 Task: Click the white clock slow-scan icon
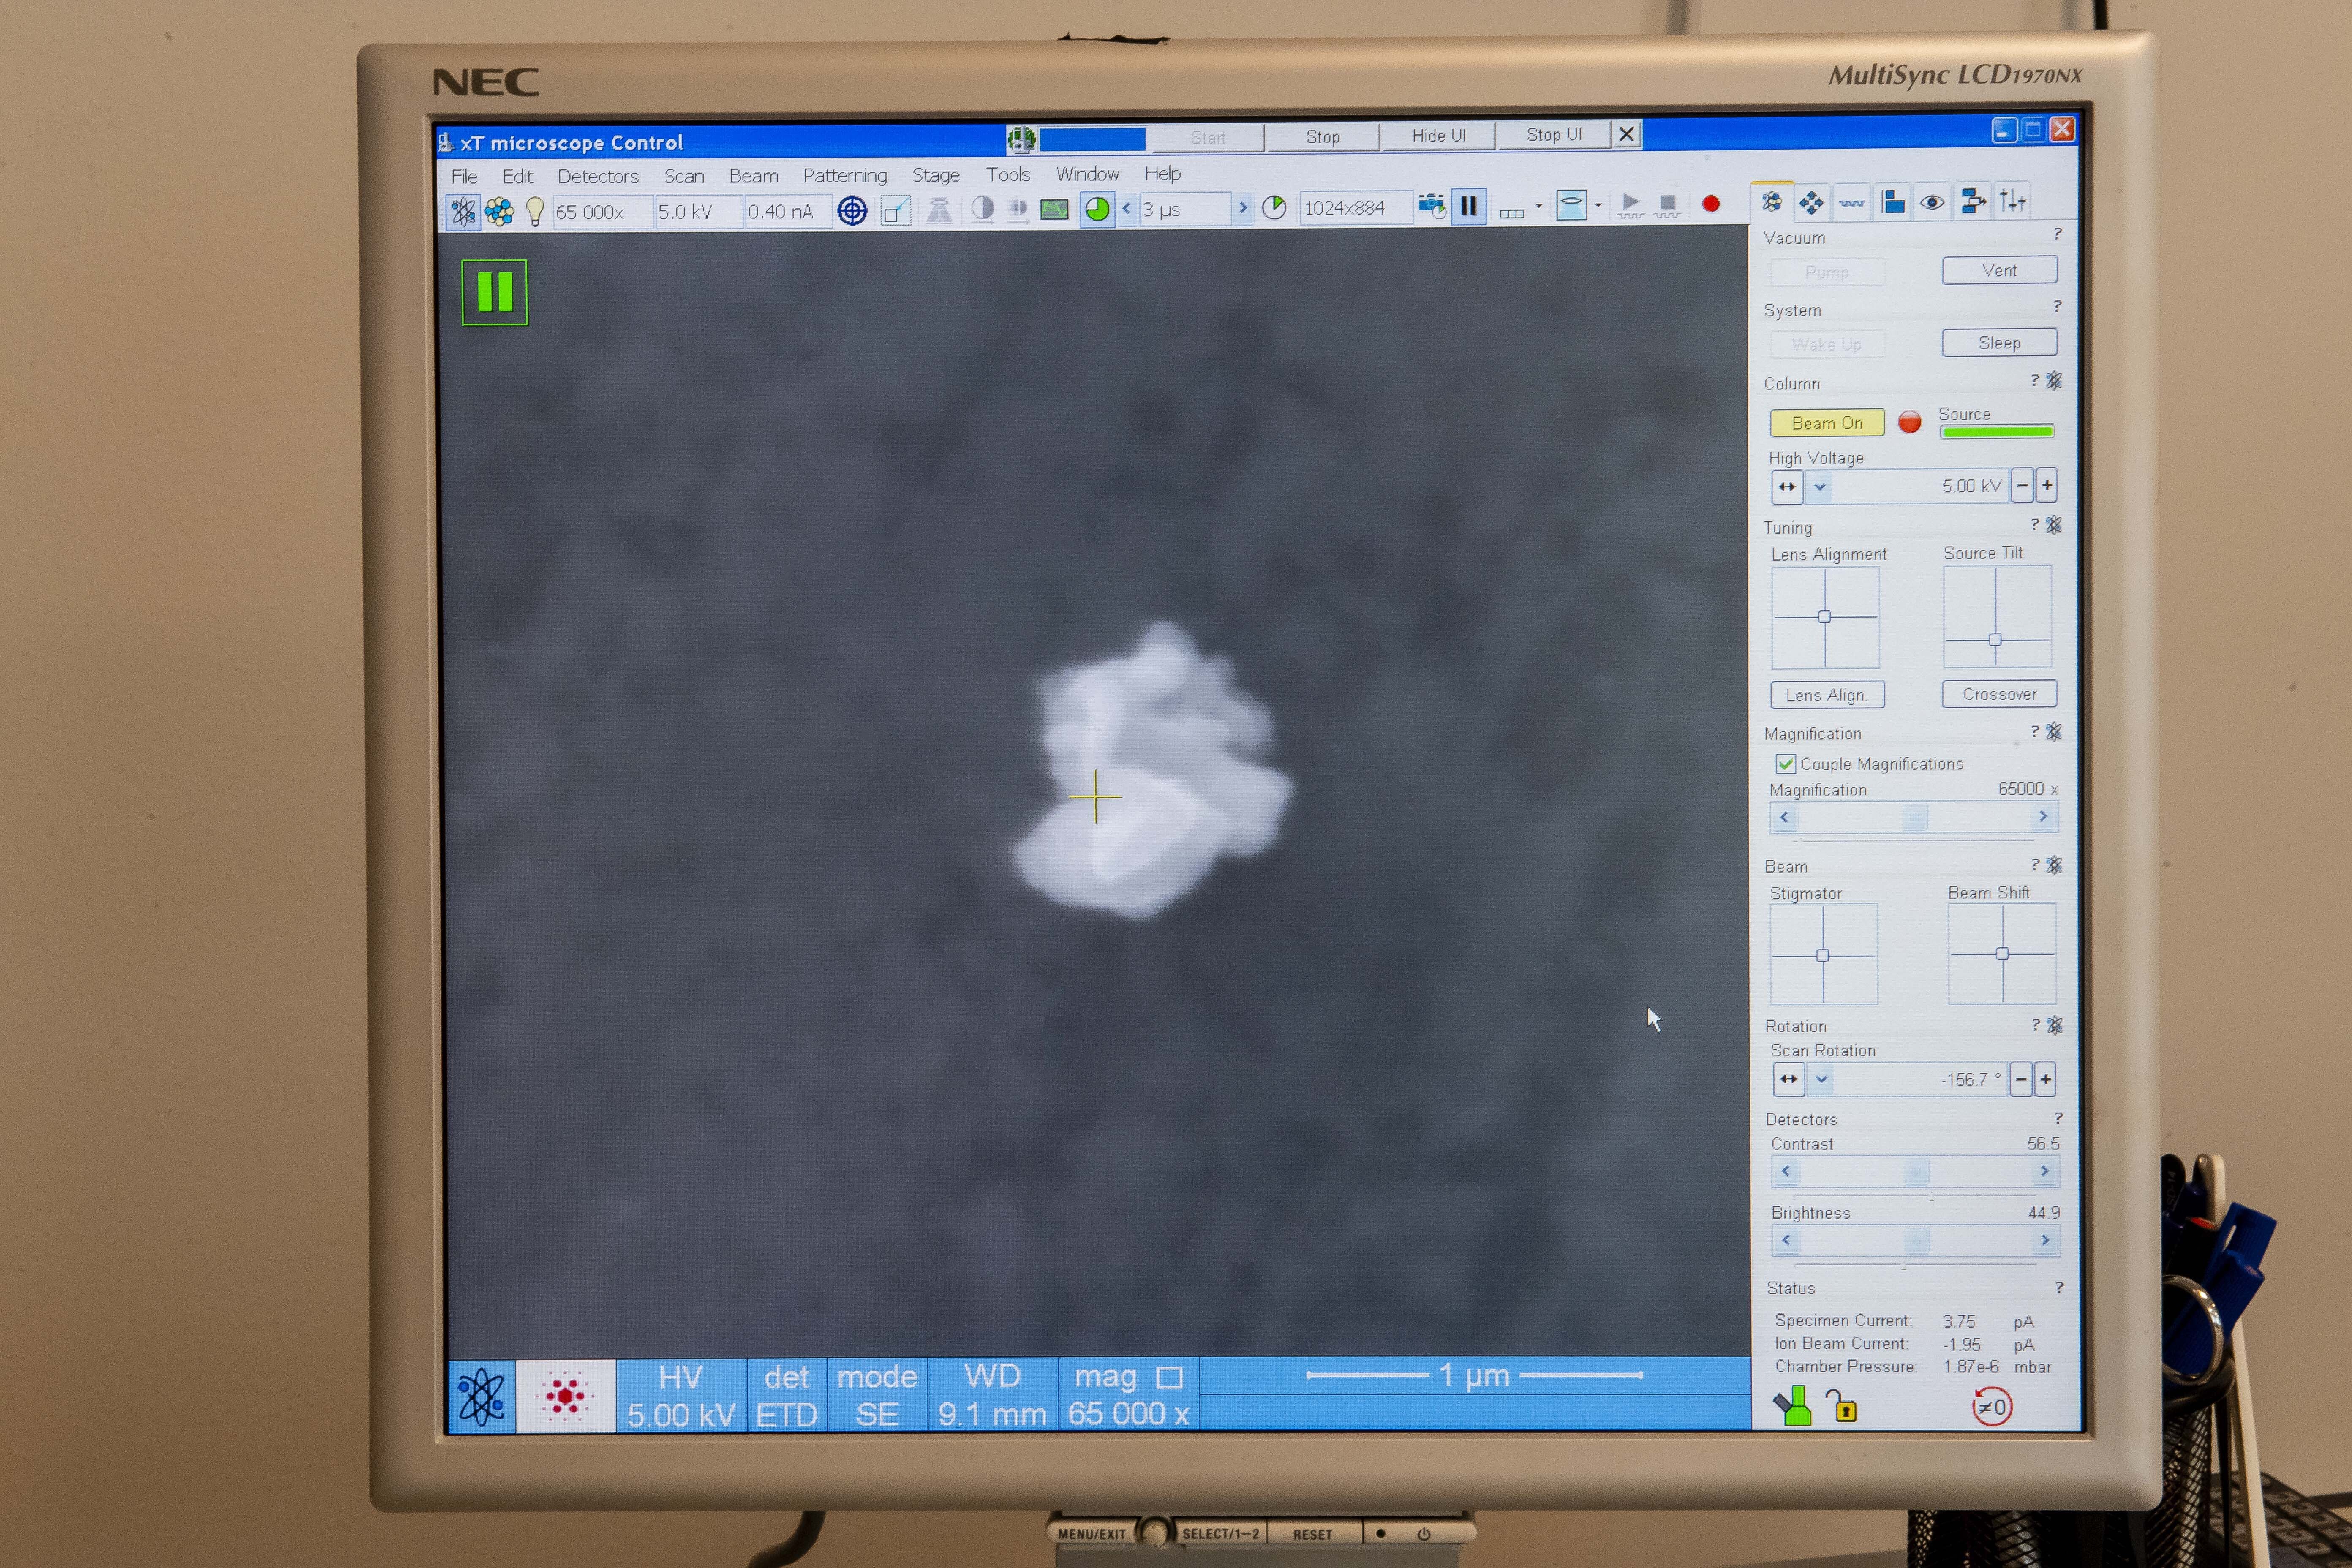pyautogui.click(x=1274, y=208)
